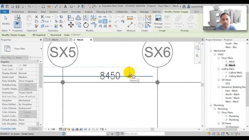Click the Save icon in quick access toolbar

18,7
